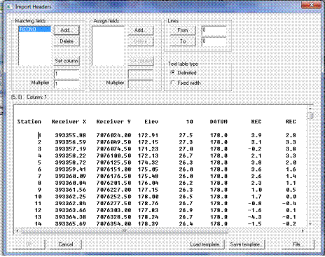Click the Lines From button

pos(183,30)
